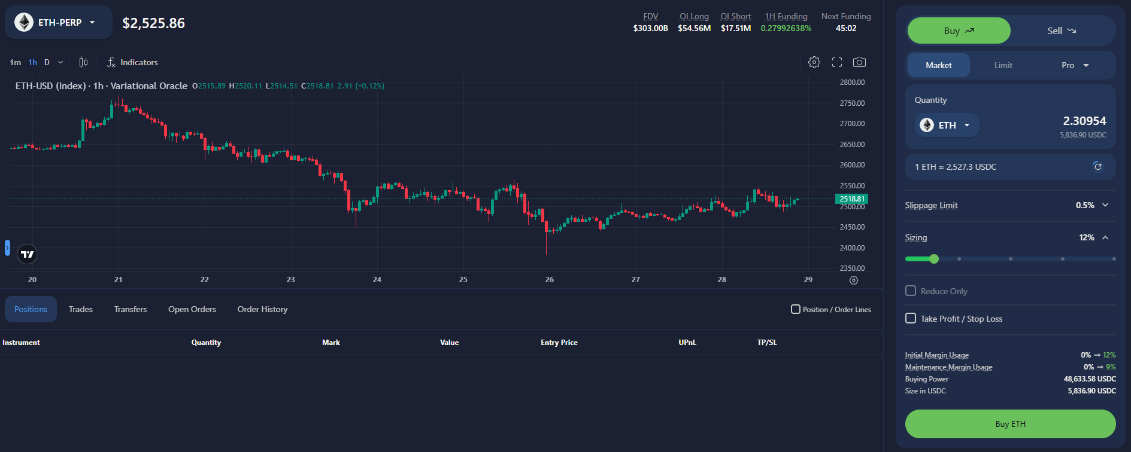The width and height of the screenshot is (1131, 452).
Task: Enable the Reduce Only checkbox
Action: click(911, 291)
